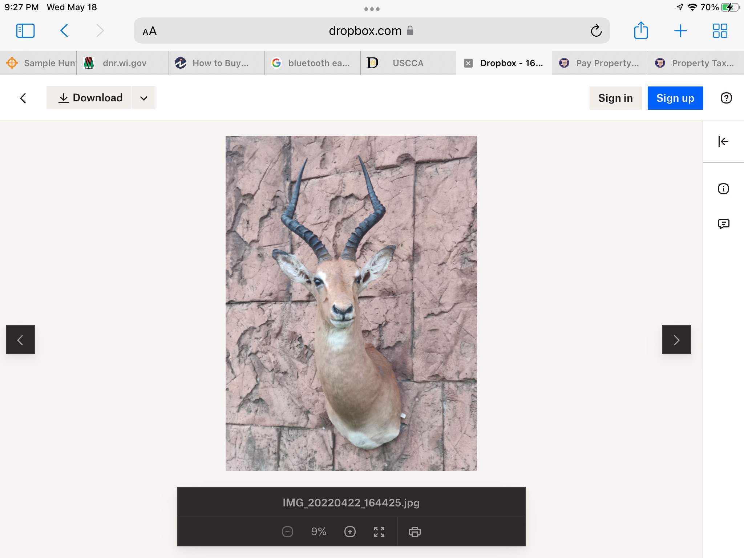The width and height of the screenshot is (744, 558).
Task: Click the blue Sign up button
Action: 675,98
